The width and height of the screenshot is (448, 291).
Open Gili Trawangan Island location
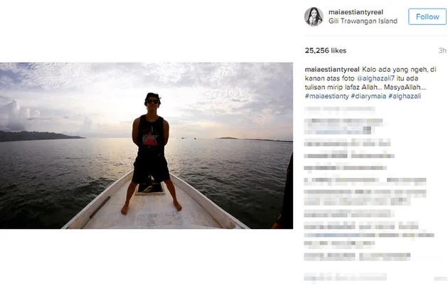click(363, 21)
